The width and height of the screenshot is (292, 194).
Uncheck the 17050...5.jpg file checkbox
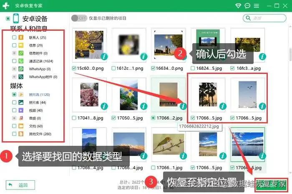tap(113, 118)
